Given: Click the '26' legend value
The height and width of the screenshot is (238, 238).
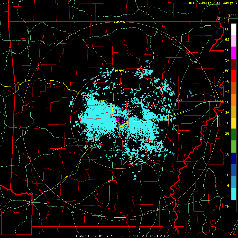Looking at the screenshot, I should point(227,134).
